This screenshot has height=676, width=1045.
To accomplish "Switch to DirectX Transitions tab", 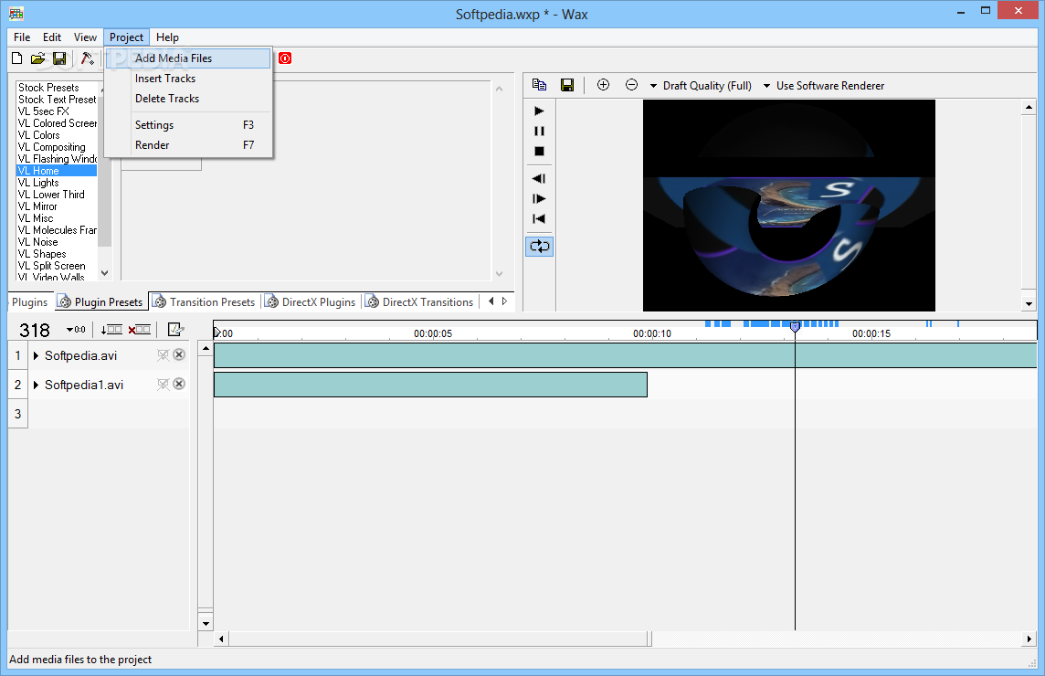I will [419, 302].
